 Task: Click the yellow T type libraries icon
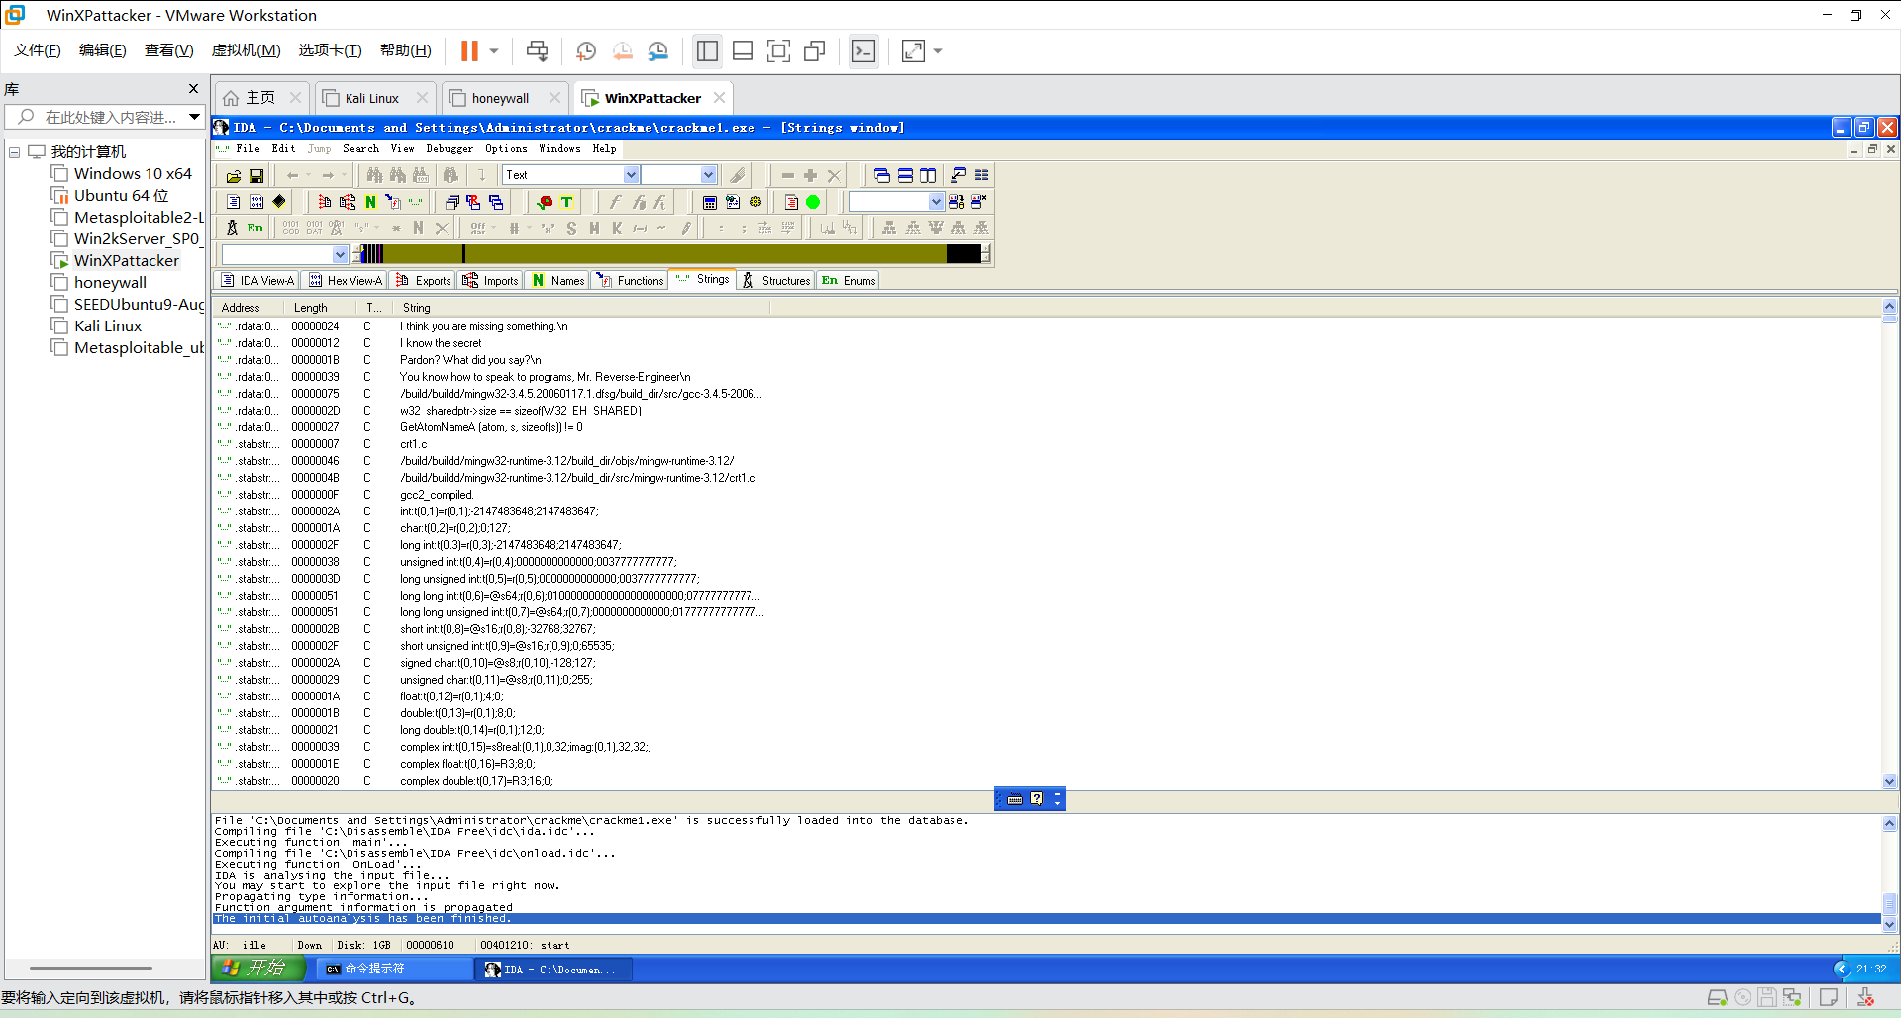click(x=567, y=202)
